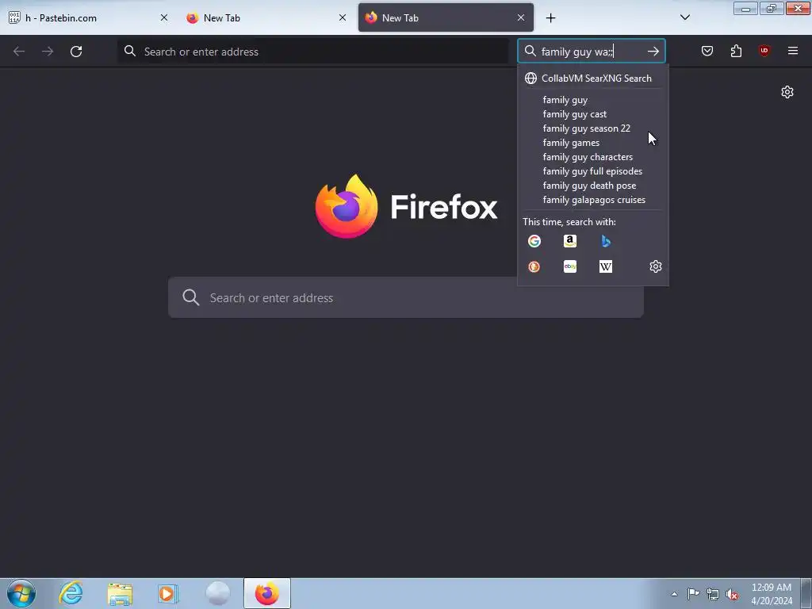Open a new tab with plus button
Screen dimensions: 812x609
point(551,18)
